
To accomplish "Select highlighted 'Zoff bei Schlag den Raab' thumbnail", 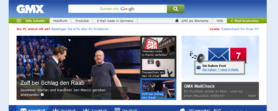I will coord(158,89).
